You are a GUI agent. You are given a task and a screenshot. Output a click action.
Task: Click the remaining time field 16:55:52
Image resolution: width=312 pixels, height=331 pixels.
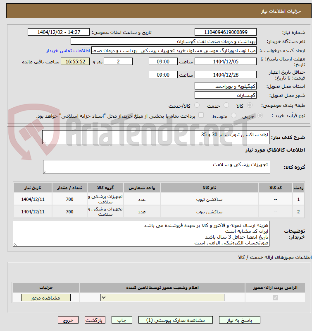(x=75, y=61)
